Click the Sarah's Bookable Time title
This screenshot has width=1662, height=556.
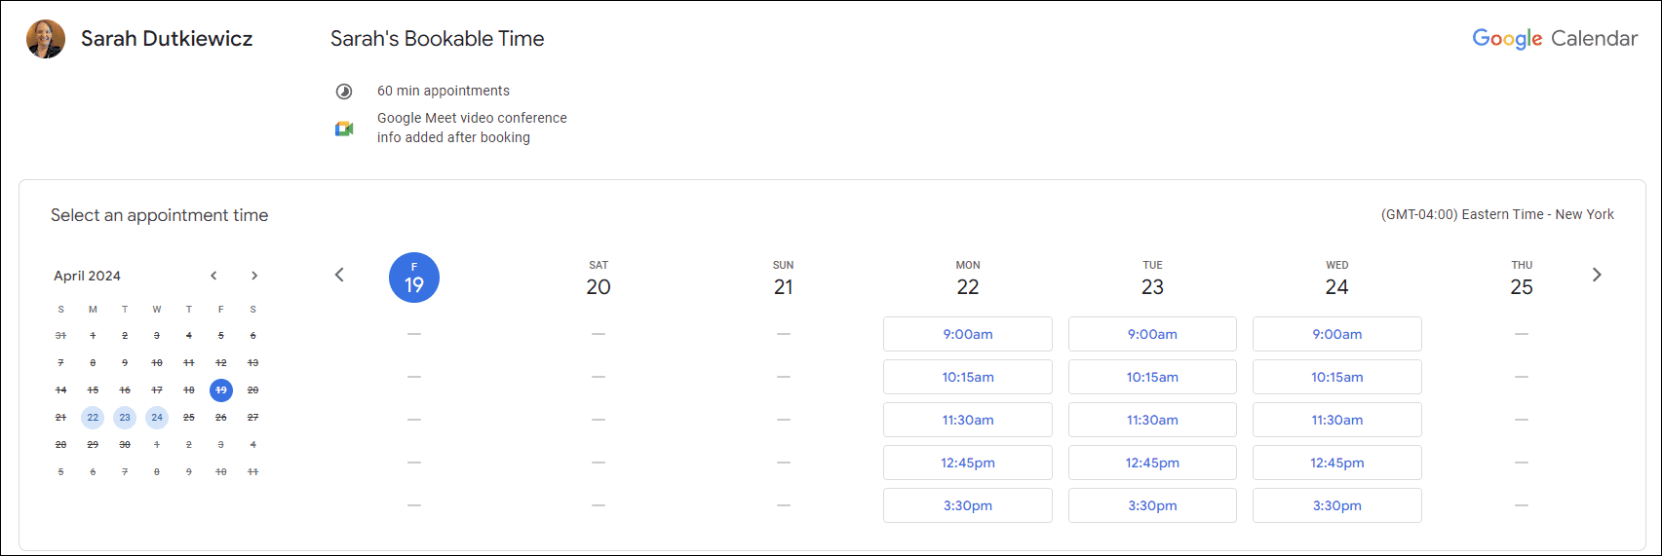437,39
